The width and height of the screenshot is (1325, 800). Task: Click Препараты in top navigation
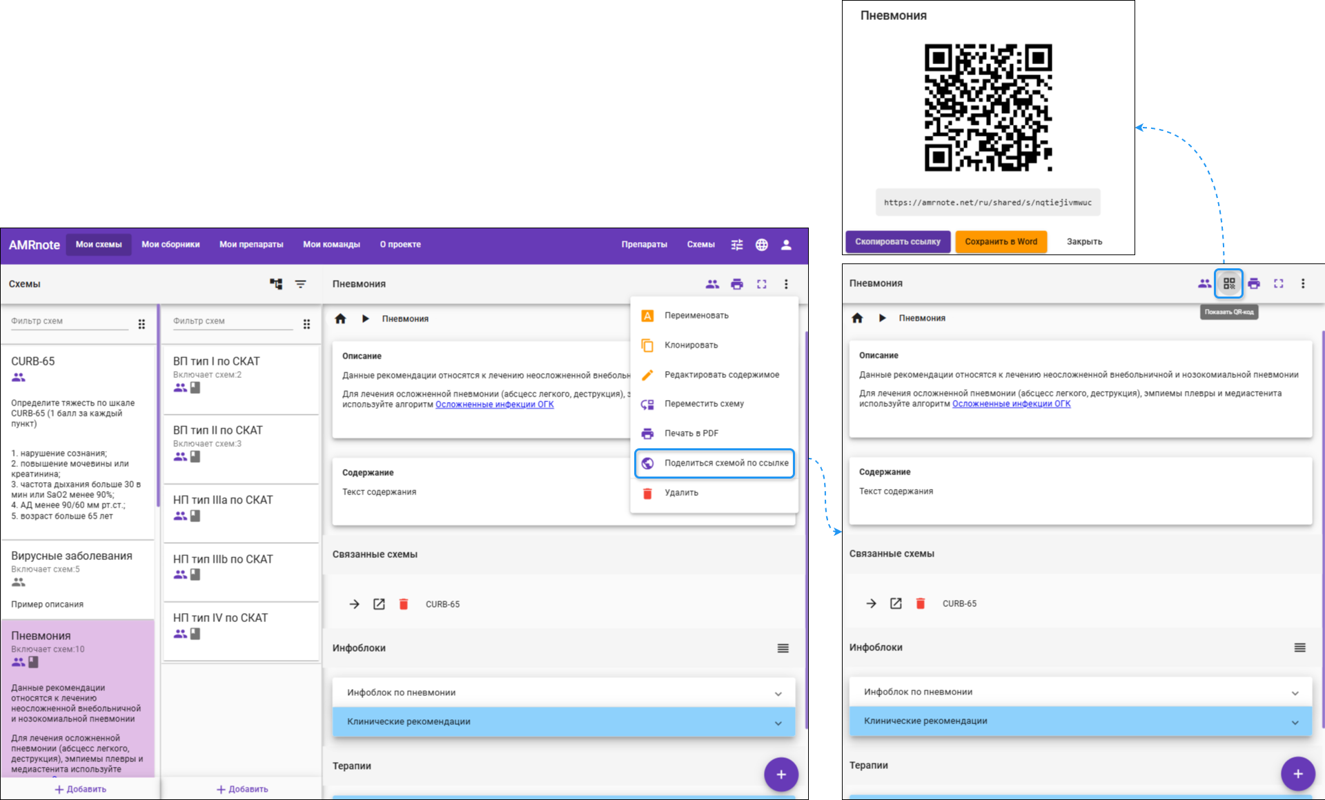point(644,245)
